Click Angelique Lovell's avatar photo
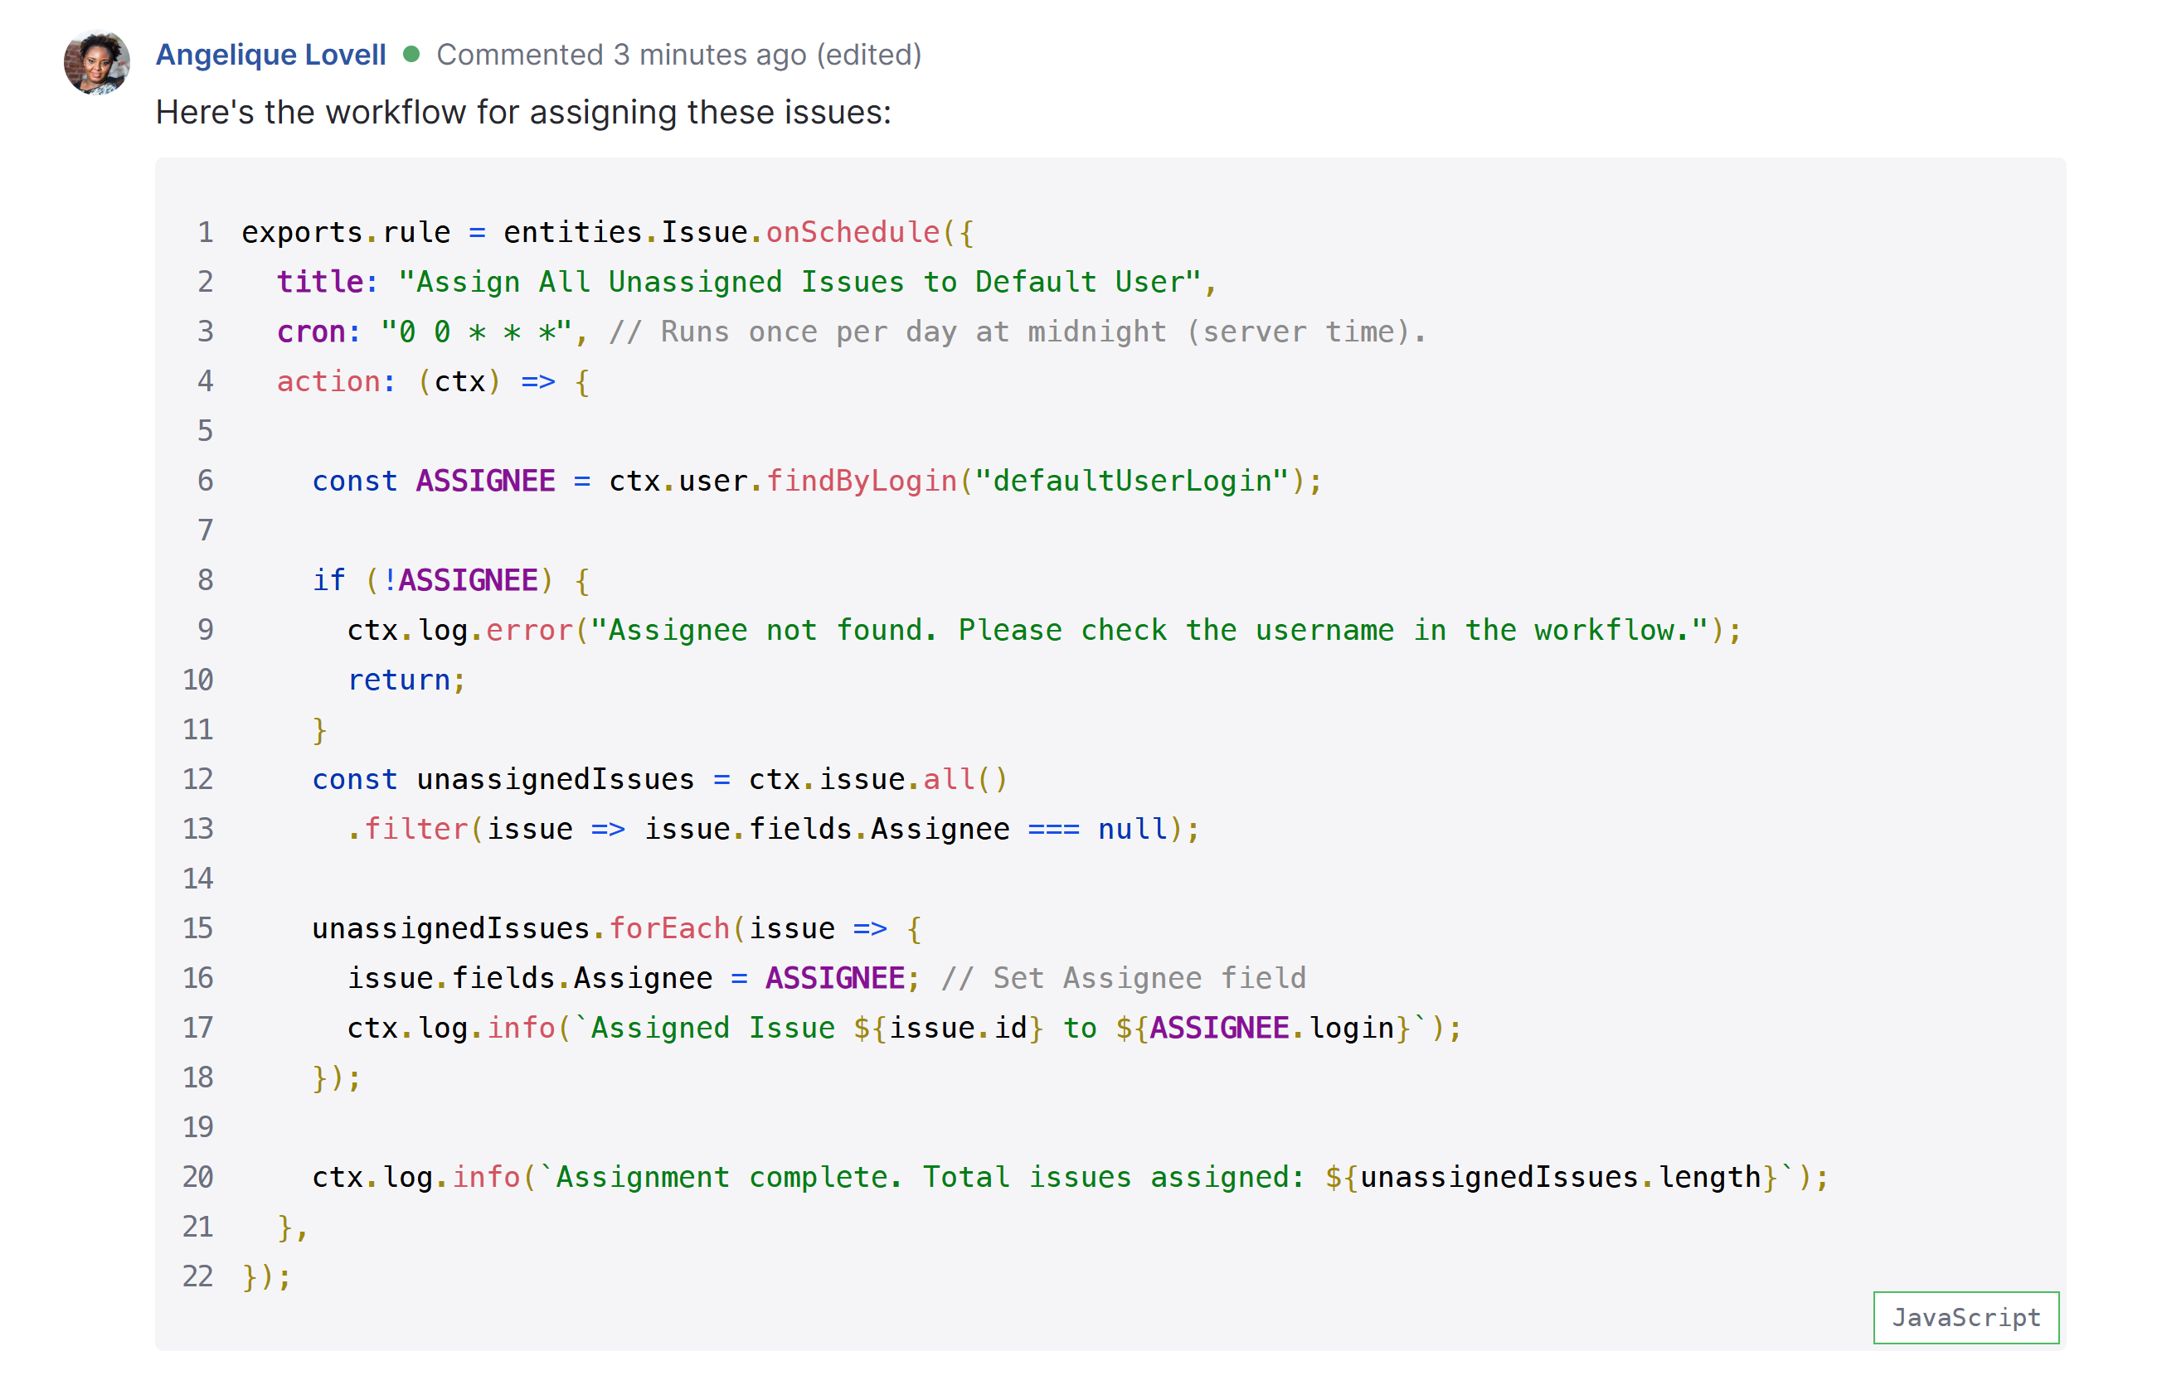Image resolution: width=2162 pixels, height=1380 pixels. click(x=97, y=62)
